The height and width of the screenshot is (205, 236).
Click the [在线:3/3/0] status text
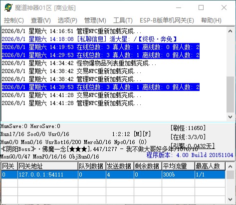[x=188, y=137]
